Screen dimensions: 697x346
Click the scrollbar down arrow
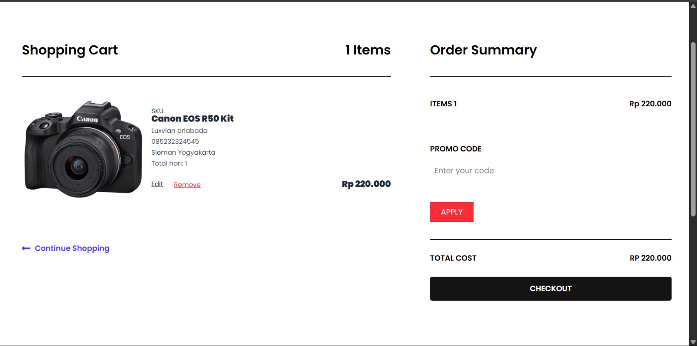693,342
